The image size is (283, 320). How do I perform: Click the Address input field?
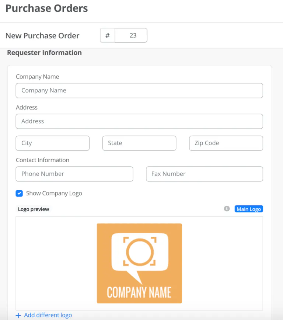point(139,121)
